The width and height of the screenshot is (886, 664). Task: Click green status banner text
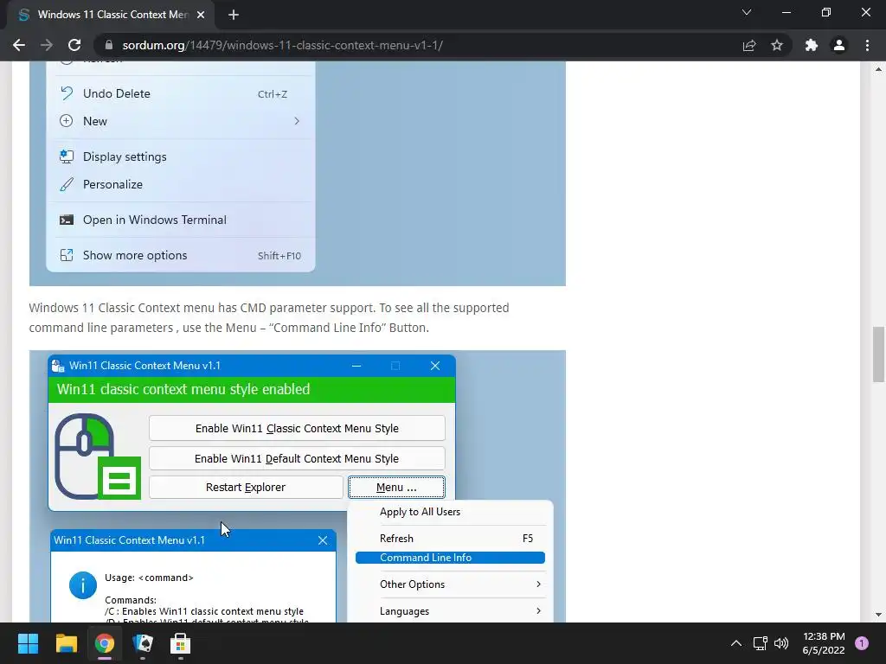tap(183, 390)
